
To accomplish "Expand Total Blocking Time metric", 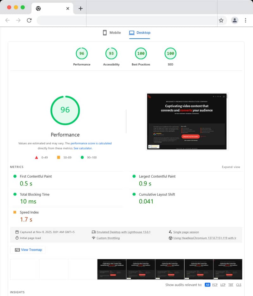I will [66, 198].
